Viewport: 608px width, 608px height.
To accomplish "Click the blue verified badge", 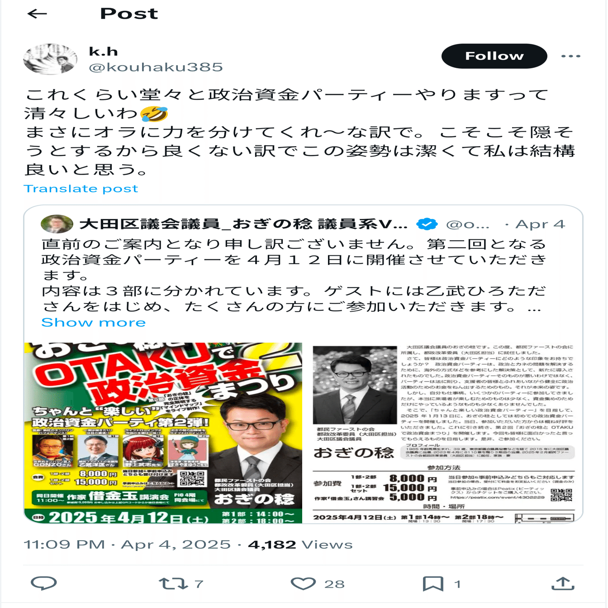I will point(427,224).
